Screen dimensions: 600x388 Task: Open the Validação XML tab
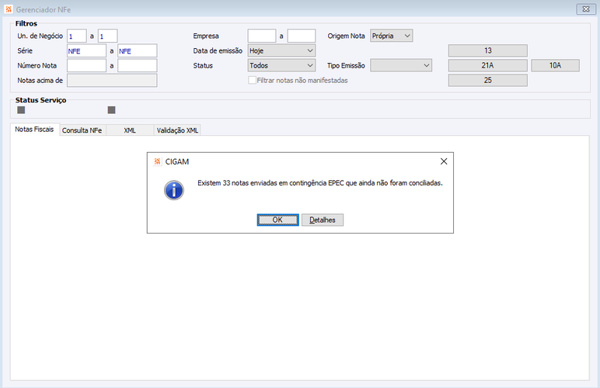click(x=177, y=130)
